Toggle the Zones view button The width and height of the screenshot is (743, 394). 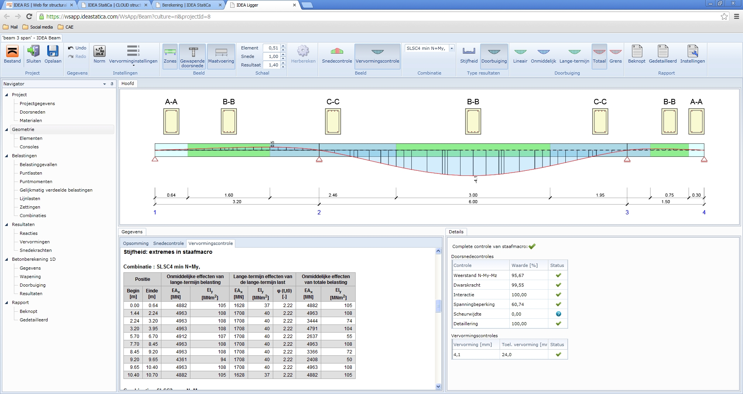[x=170, y=54]
